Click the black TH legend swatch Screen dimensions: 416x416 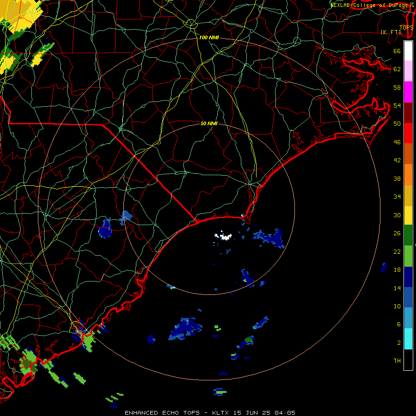click(x=408, y=360)
